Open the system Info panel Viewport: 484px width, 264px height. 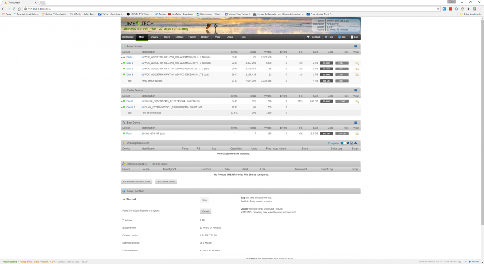coord(342,37)
